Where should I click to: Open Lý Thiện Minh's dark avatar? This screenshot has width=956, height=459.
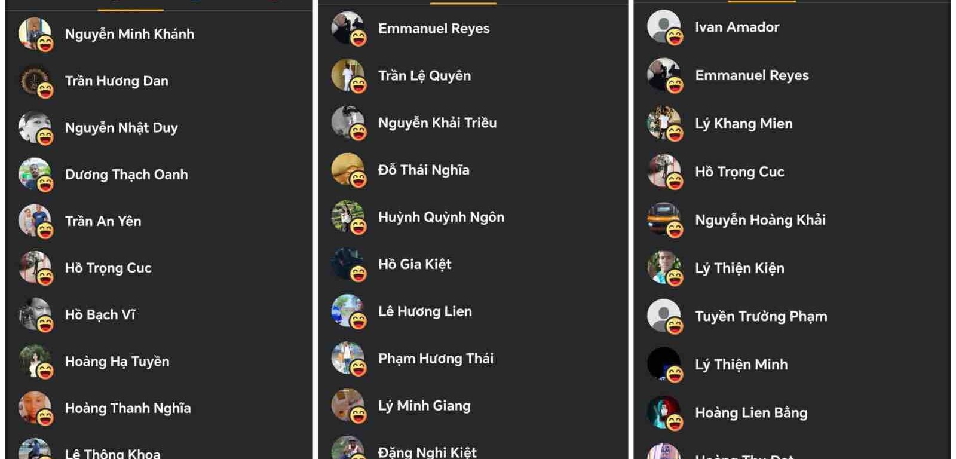[x=664, y=363]
